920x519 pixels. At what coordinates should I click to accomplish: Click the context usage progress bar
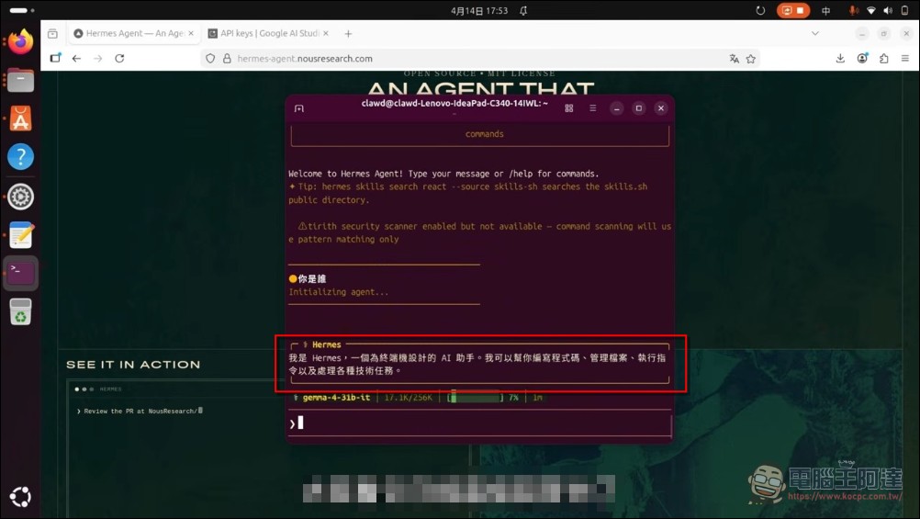click(476, 398)
